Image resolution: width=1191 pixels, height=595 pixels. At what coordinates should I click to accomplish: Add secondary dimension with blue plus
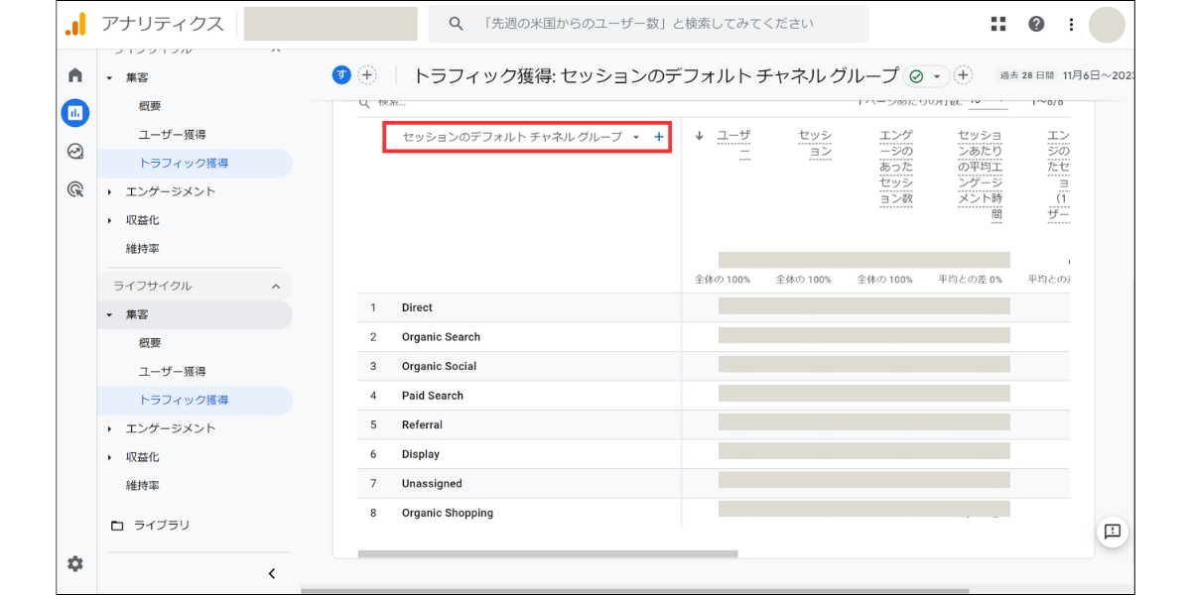(x=659, y=137)
